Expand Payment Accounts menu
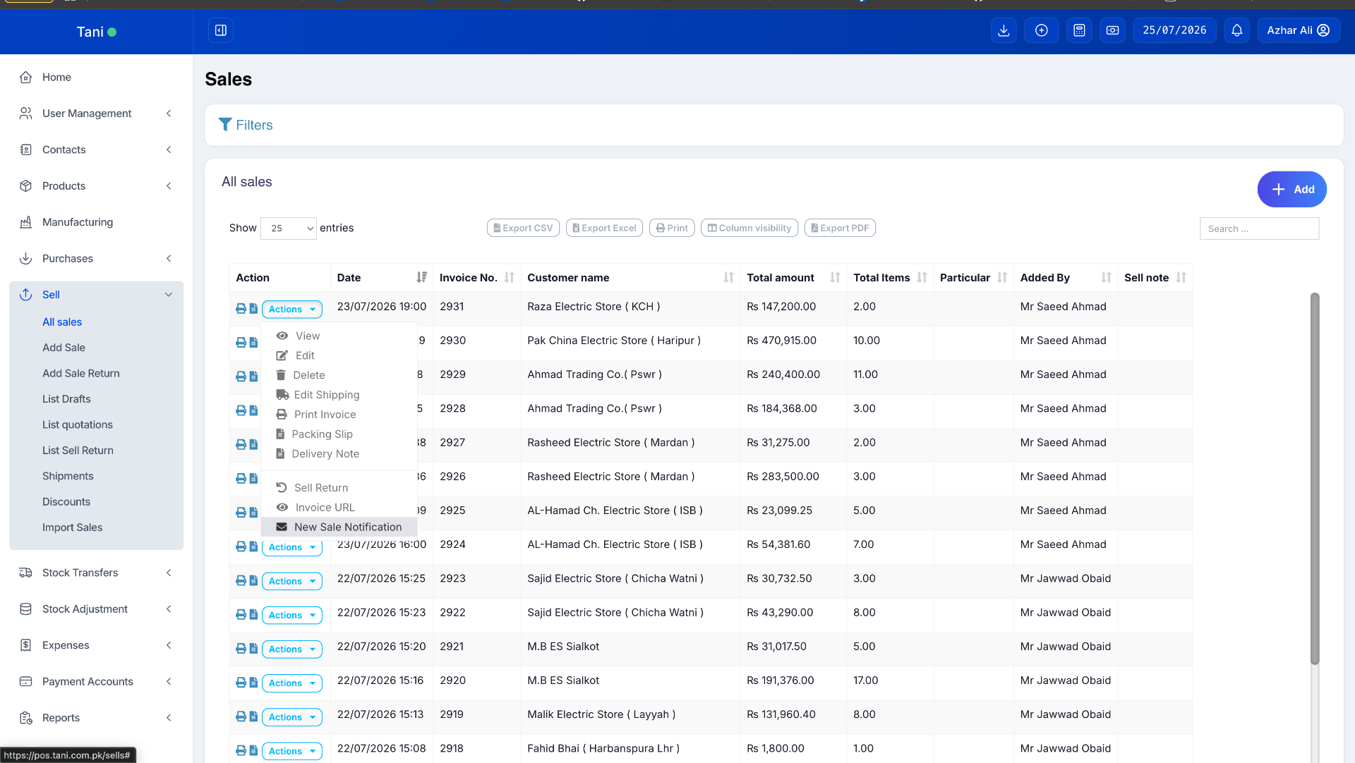 [97, 681]
